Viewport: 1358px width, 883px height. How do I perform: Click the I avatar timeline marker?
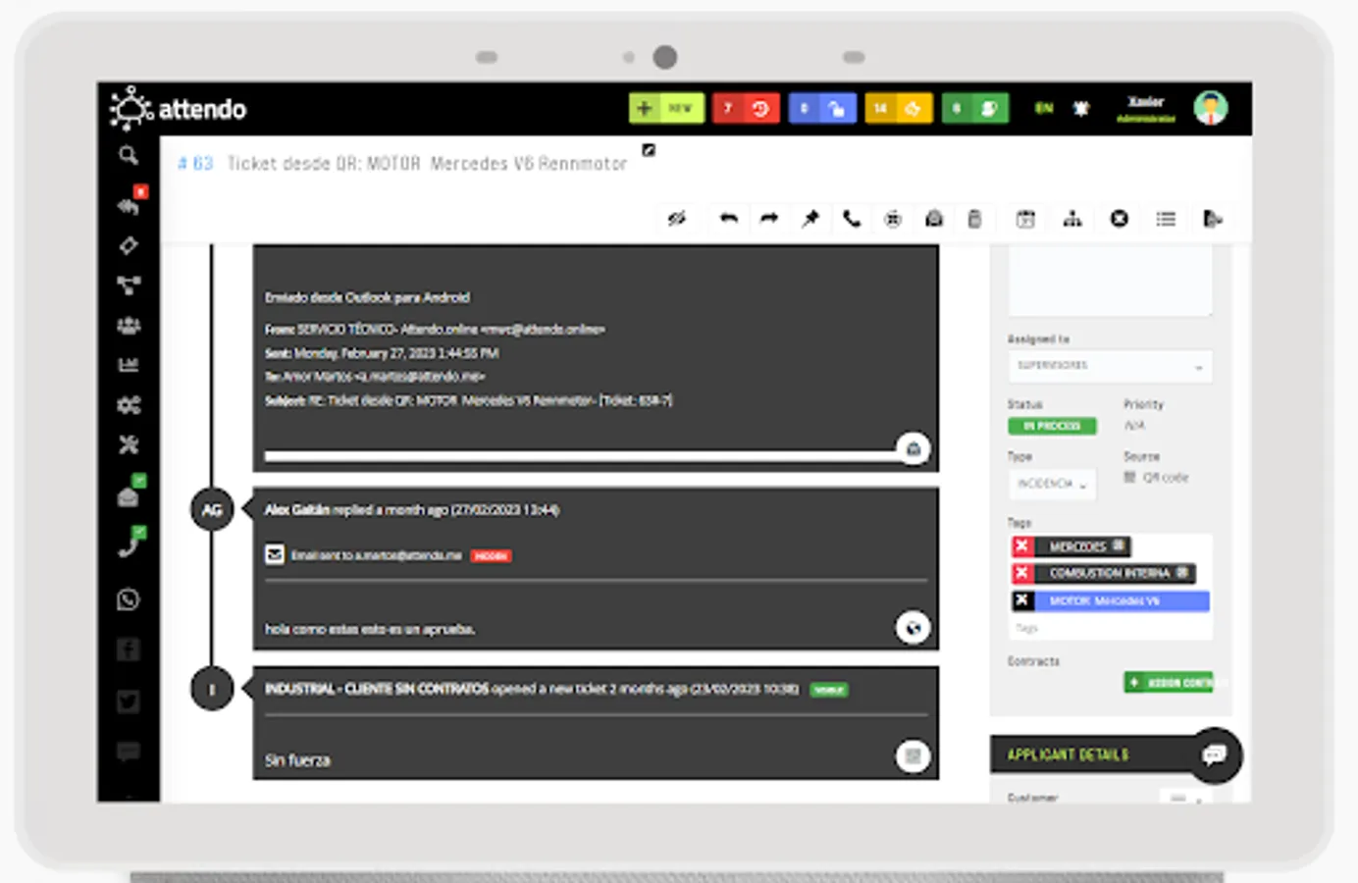212,689
